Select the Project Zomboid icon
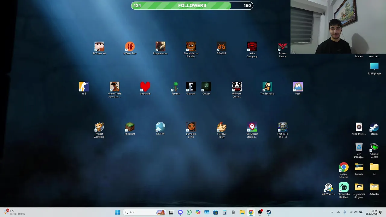 [99, 130]
